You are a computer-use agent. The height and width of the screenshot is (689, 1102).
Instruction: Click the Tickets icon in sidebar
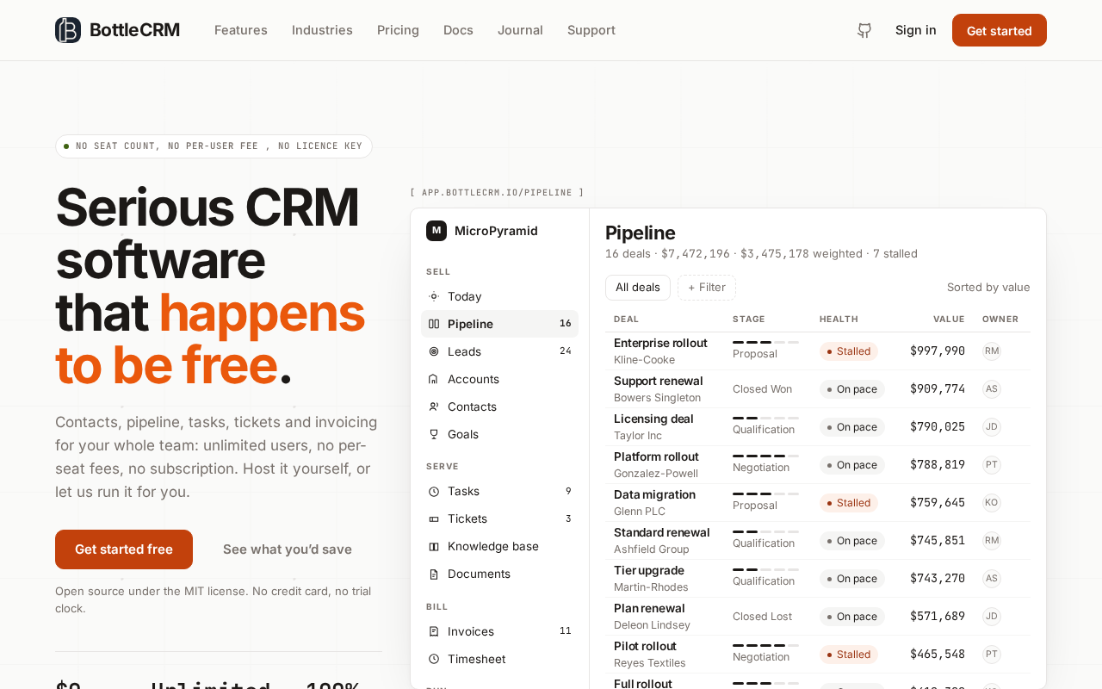point(434,518)
